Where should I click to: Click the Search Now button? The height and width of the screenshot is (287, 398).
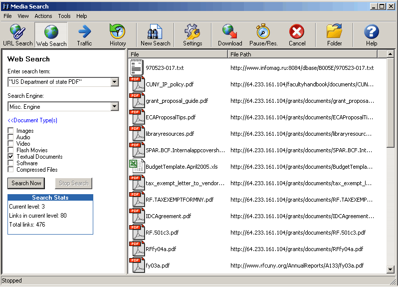pyautogui.click(x=26, y=183)
